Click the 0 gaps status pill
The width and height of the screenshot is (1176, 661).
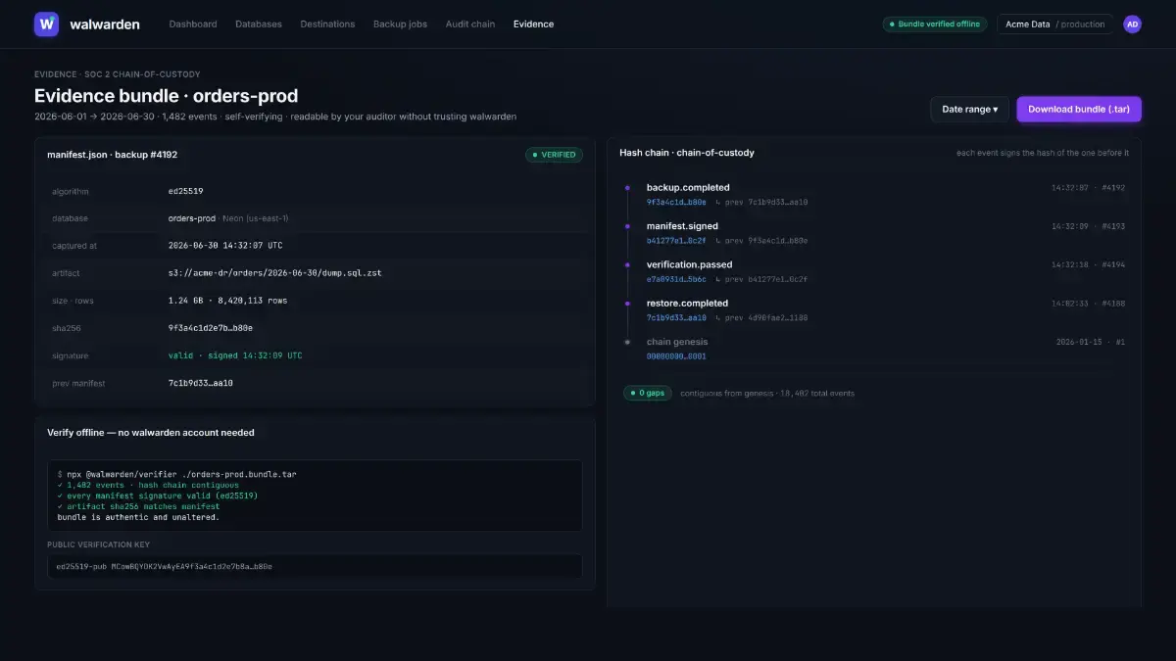(x=647, y=393)
